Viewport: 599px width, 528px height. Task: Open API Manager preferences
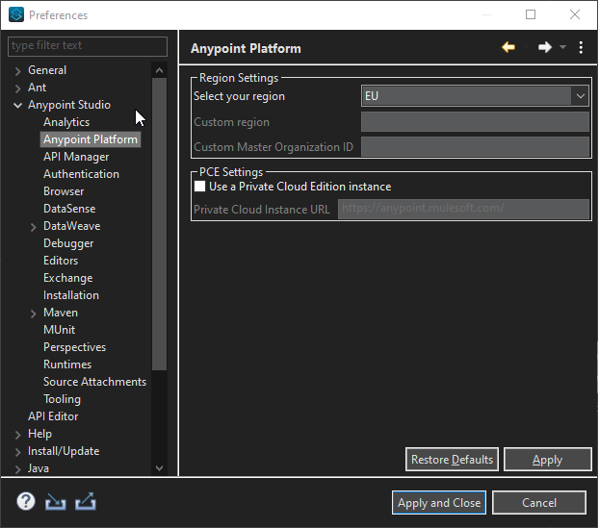coord(76,157)
